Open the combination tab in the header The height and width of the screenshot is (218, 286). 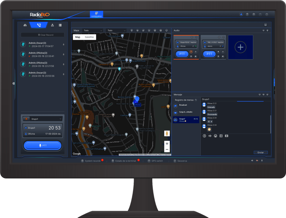(96, 14)
